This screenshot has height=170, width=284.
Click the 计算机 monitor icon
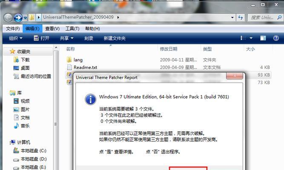[12, 142]
